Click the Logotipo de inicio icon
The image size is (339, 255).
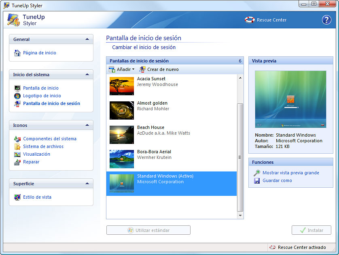[17, 96]
